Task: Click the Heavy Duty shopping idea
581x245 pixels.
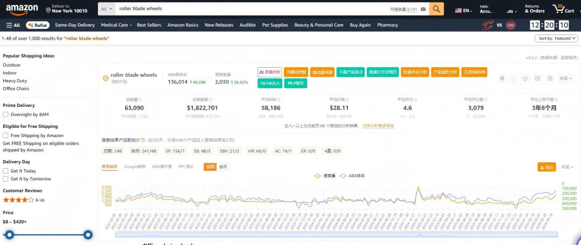Action: click(15, 81)
